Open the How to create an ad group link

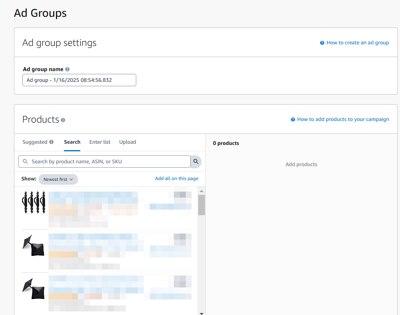(358, 43)
